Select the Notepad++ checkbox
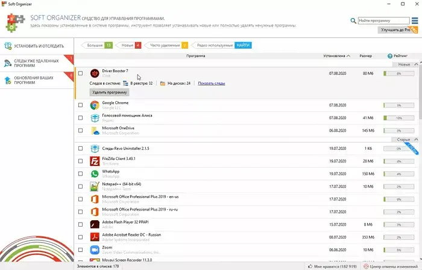 tap(81, 186)
